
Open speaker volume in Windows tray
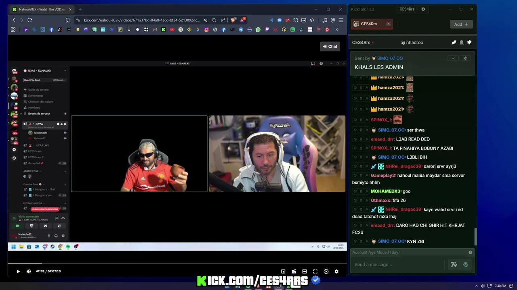(x=482, y=286)
